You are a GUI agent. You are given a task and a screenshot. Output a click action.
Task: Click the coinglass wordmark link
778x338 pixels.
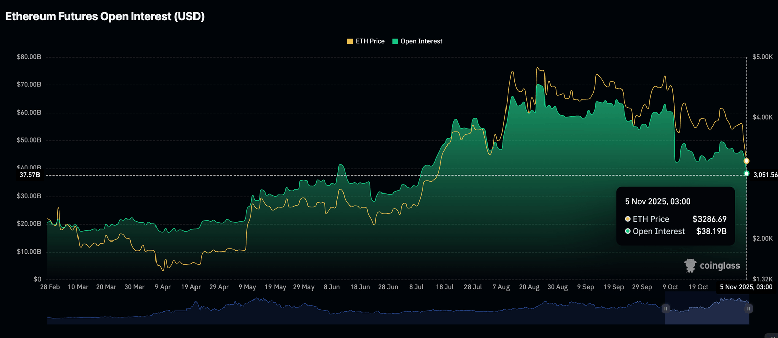coord(719,265)
